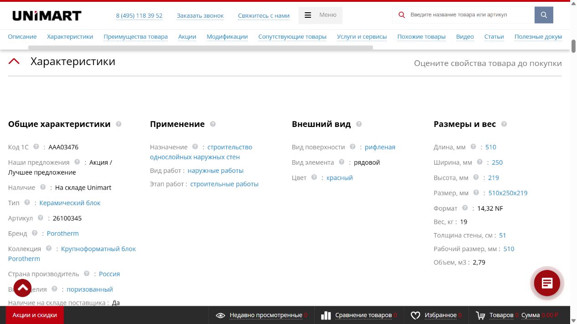Go to Преимущества товара tab

135,36
